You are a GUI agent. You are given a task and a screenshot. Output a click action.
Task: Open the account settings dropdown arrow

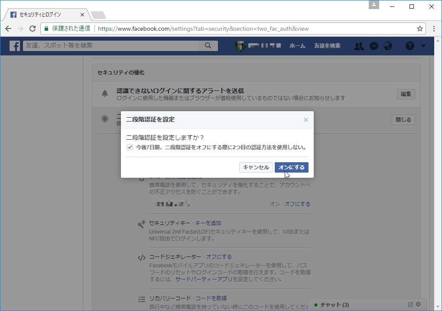423,46
